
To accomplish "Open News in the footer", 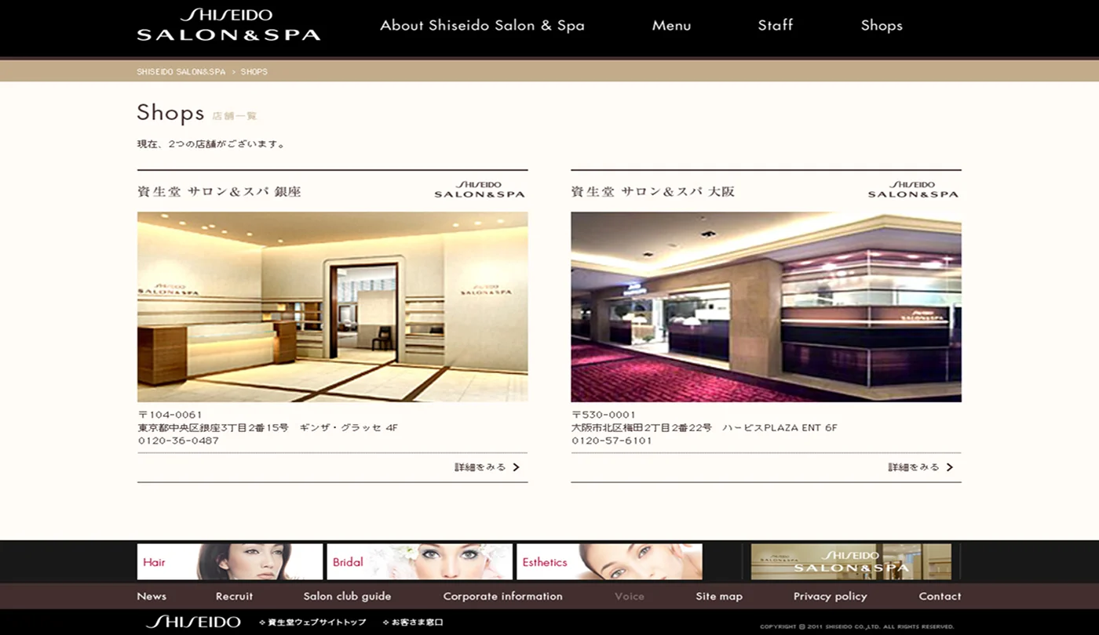I will (152, 596).
